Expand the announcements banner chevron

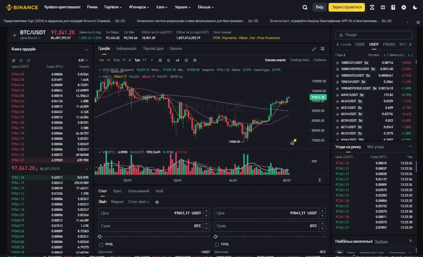pyautogui.click(x=408, y=22)
